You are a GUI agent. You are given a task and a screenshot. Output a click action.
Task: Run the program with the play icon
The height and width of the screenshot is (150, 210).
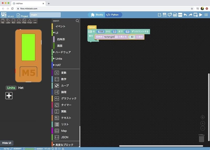pyautogui.click(x=201, y=15)
